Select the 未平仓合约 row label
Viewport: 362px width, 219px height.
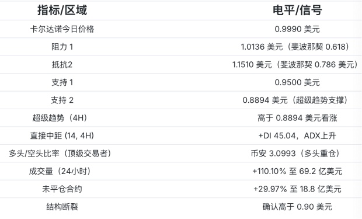(x=62, y=189)
